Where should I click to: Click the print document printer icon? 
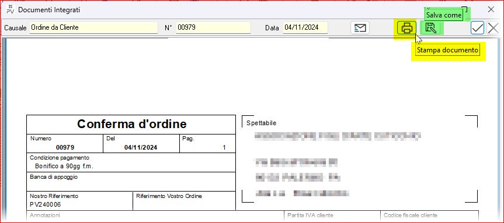[x=406, y=28]
